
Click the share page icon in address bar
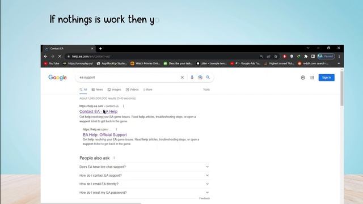268,57
